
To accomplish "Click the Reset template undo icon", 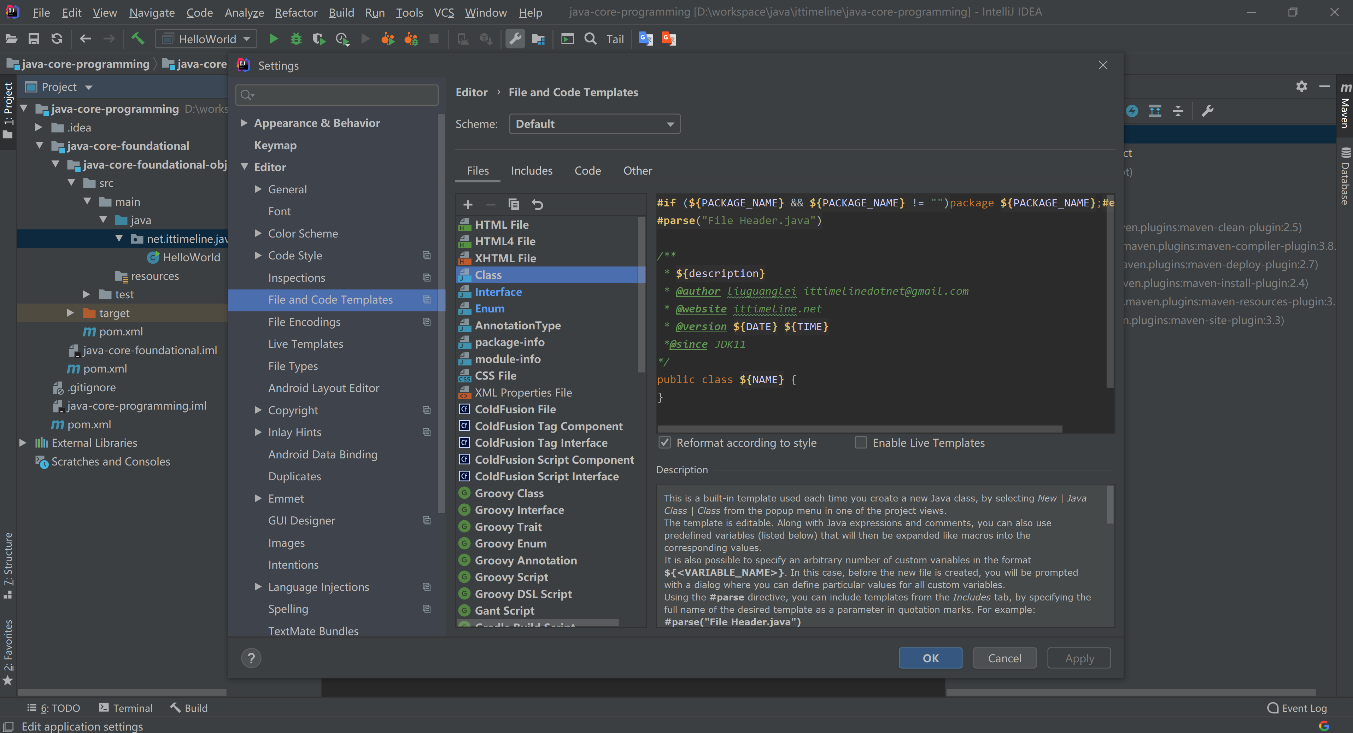I will point(537,204).
